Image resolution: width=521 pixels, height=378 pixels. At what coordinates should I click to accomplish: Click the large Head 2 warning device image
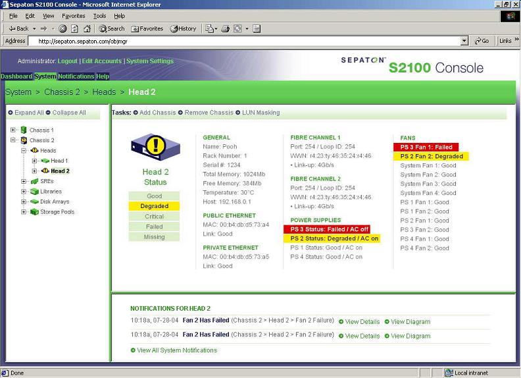point(155,148)
